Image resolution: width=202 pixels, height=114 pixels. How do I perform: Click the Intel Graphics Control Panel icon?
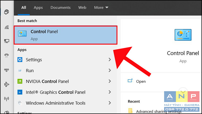[x=20, y=92]
